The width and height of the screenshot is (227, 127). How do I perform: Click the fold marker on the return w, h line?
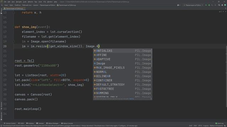tap(14, 13)
